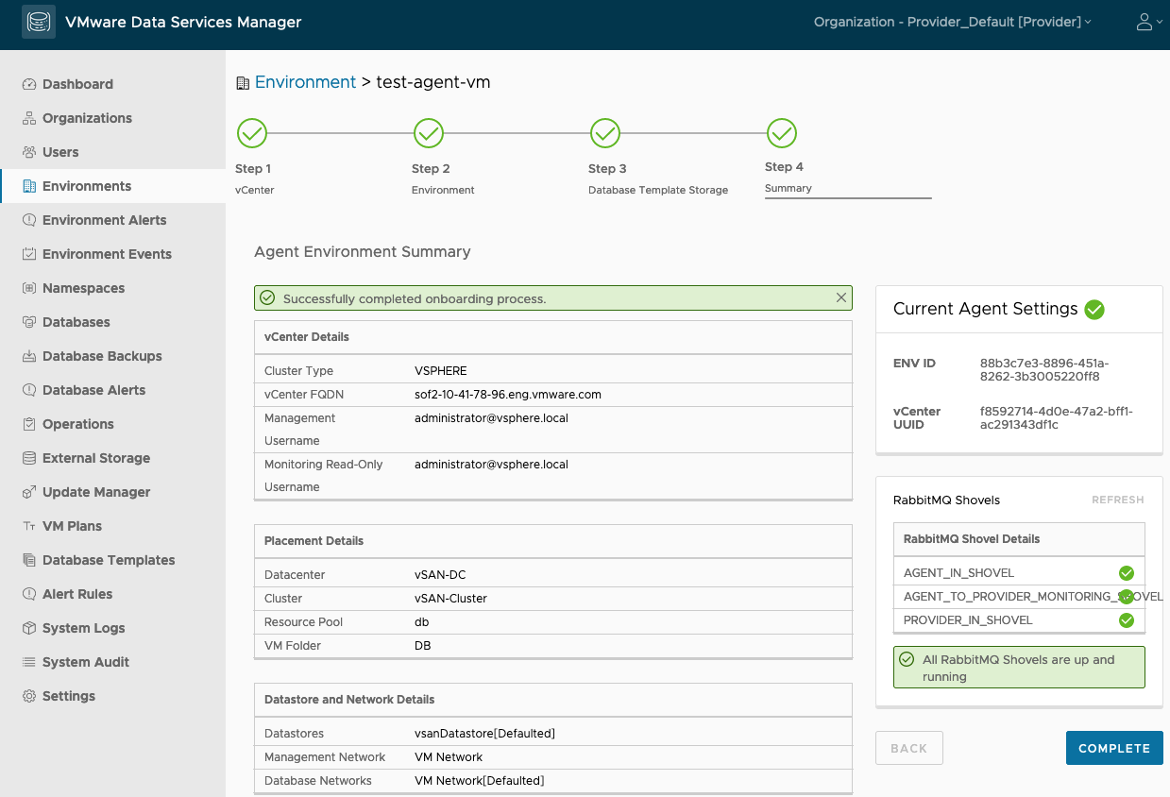Image resolution: width=1170 pixels, height=797 pixels.
Task: Click the Step 3 Database Template Storage label
Action: point(658,190)
